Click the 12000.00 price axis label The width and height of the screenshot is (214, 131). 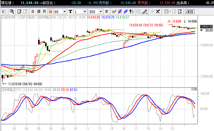click(x=206, y=76)
